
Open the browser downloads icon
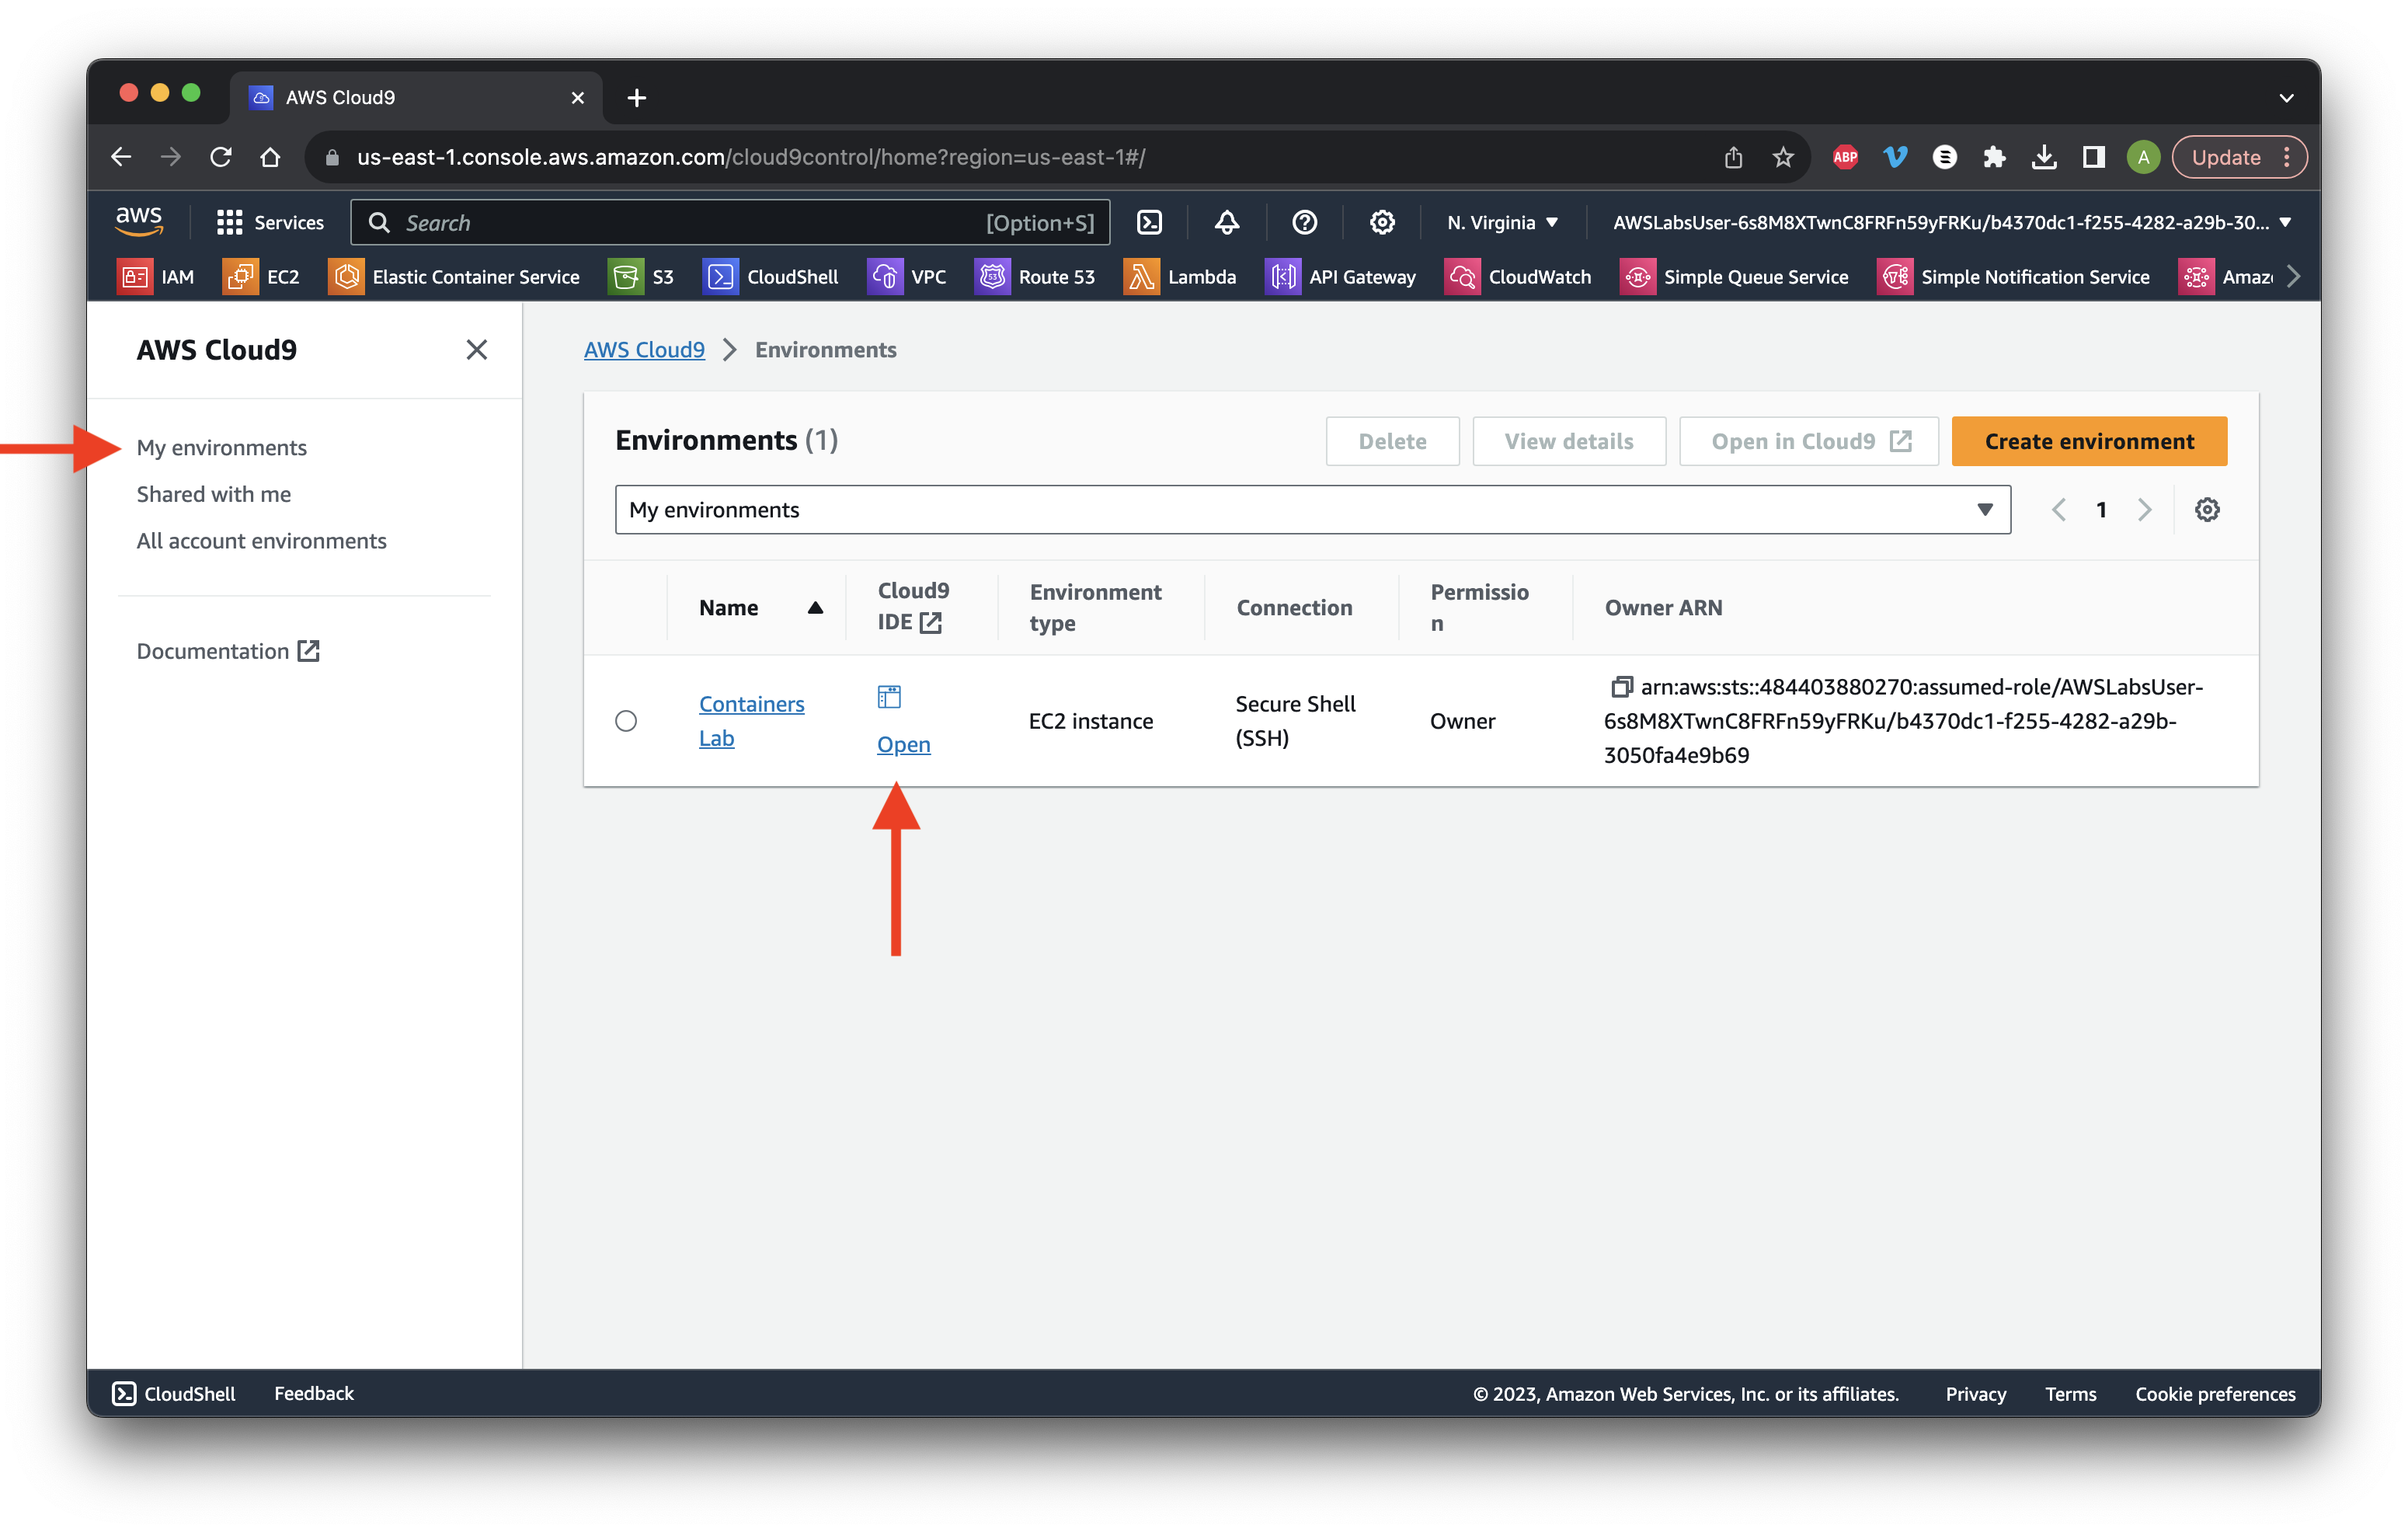pyautogui.click(x=2044, y=157)
